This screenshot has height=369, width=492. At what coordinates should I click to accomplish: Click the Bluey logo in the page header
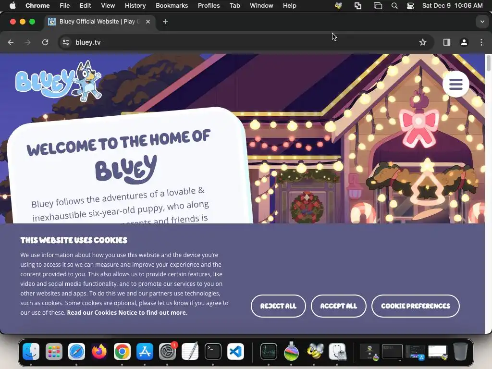[59, 81]
